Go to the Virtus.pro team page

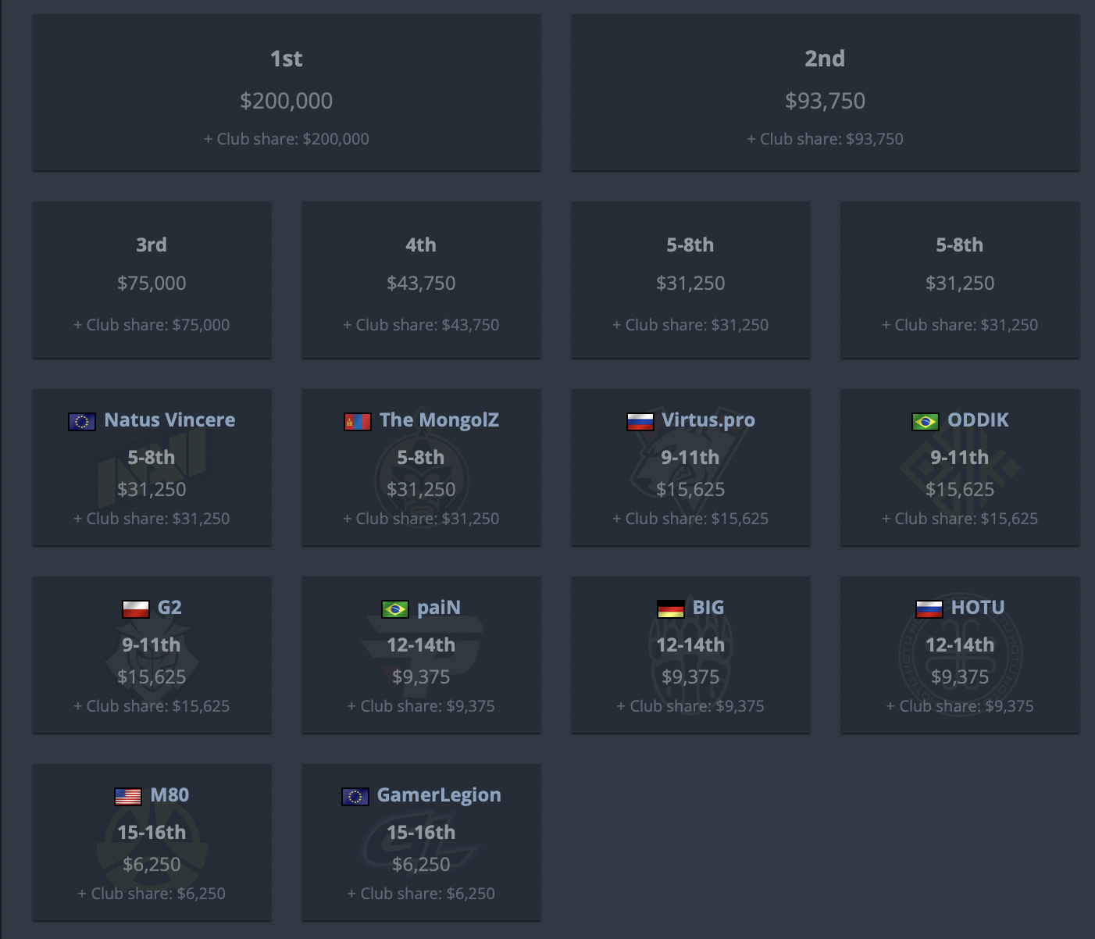(x=708, y=420)
